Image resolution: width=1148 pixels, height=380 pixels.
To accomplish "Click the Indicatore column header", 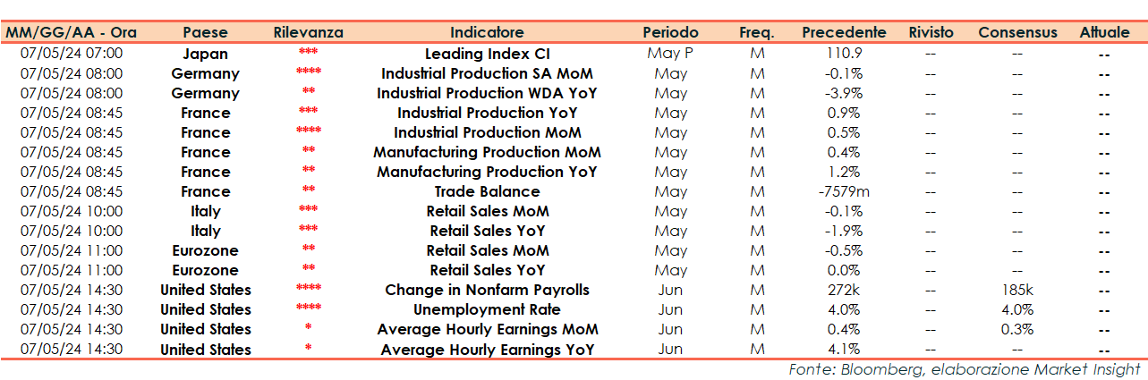I will 487,32.
